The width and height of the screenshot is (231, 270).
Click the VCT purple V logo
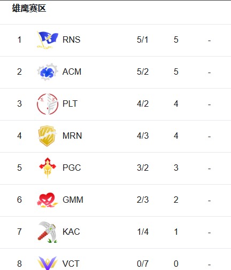click(x=48, y=263)
